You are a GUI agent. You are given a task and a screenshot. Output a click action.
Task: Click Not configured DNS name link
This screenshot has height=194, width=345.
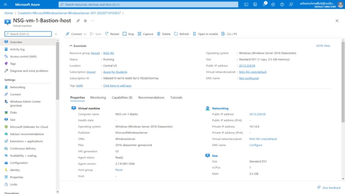click(x=249, y=78)
